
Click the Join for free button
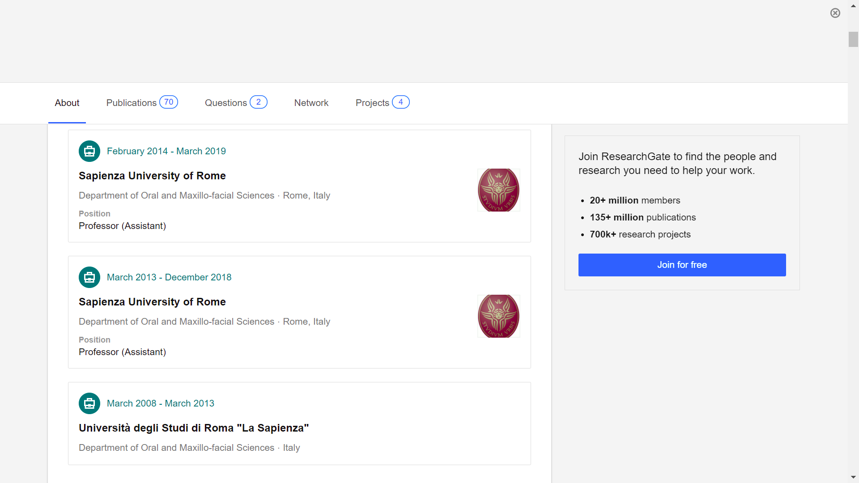click(682, 265)
